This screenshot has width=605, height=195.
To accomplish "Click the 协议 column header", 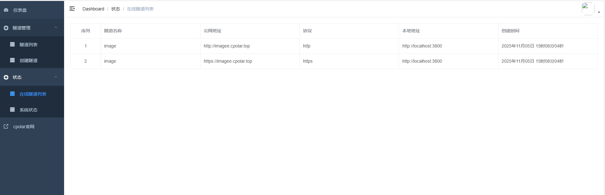I will point(307,31).
